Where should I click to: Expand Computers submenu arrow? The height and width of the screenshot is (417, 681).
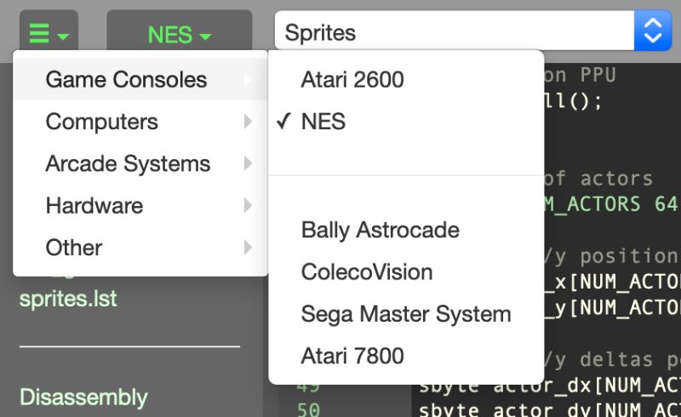248,122
